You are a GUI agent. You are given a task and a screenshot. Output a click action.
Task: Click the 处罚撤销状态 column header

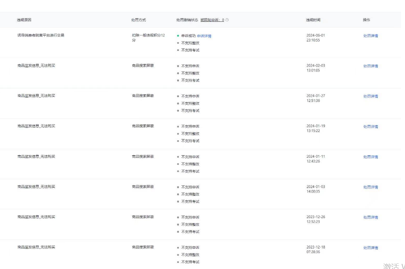pyautogui.click(x=187, y=20)
